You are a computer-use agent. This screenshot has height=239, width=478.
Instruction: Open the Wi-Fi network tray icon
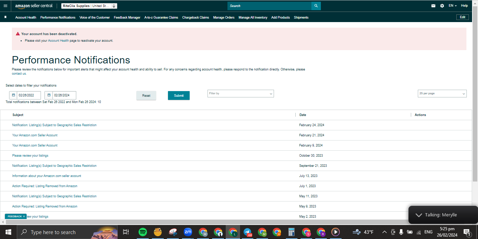[x=419, y=232]
